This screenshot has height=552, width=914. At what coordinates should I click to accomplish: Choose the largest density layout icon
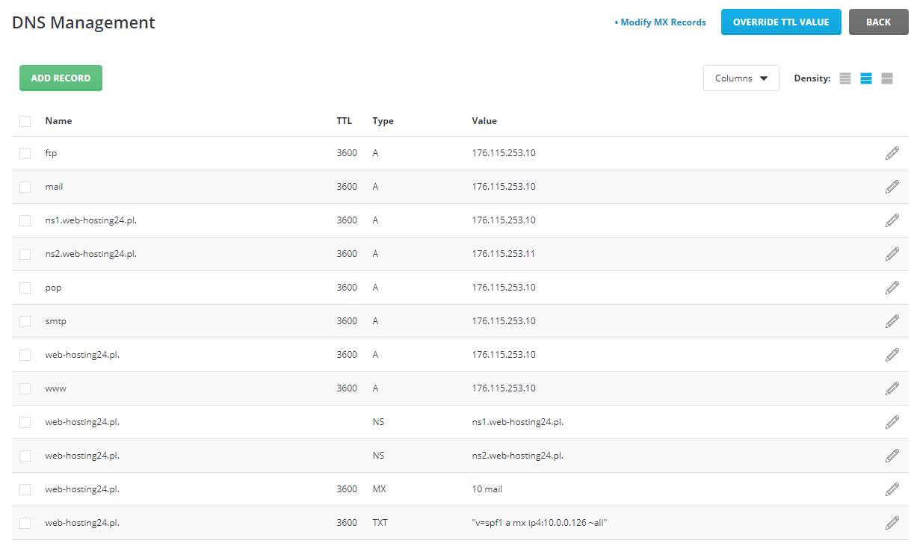887,78
